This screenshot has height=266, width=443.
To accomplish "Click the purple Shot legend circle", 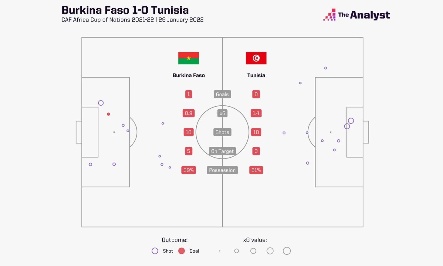I will 155,251.
